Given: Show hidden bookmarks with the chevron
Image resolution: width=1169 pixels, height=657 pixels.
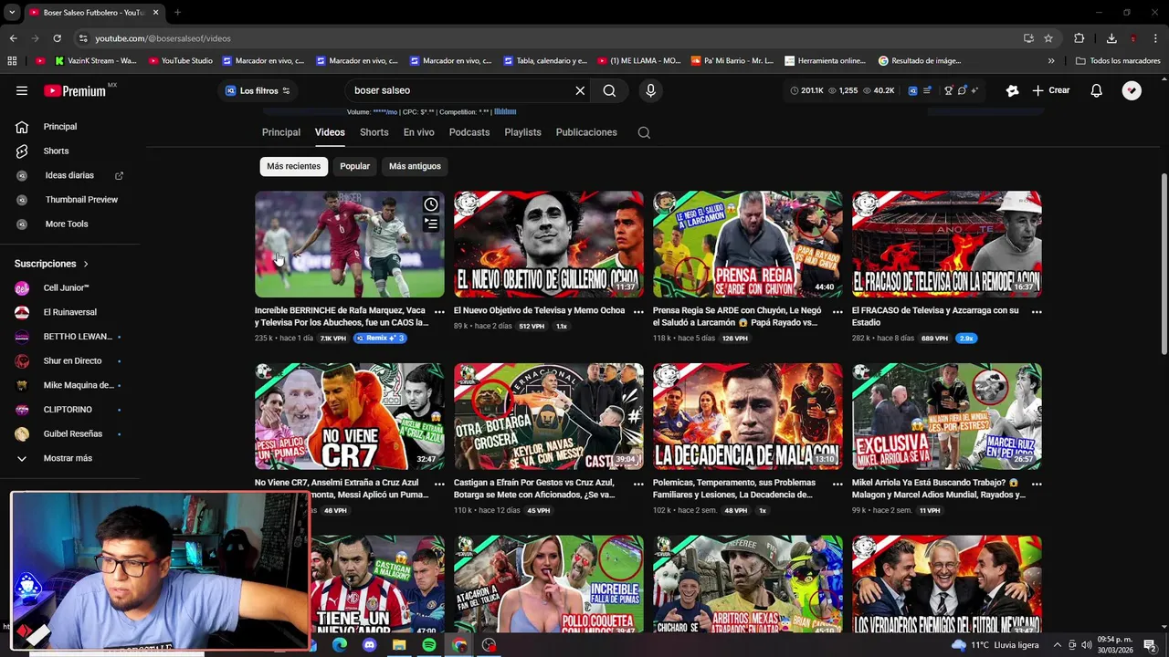Looking at the screenshot, I should [x=1051, y=61].
